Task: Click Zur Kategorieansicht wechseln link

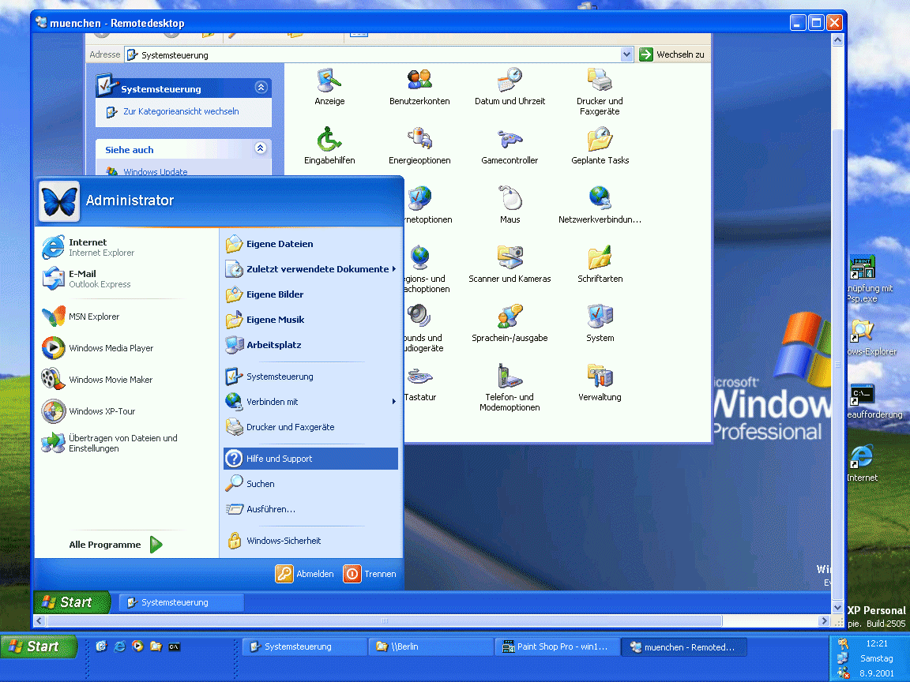Action: coord(180,111)
